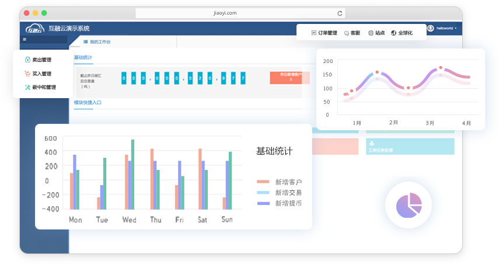The height and width of the screenshot is (264, 499).
Task: Click 新增客户 legend color swatch
Action: (x=263, y=182)
